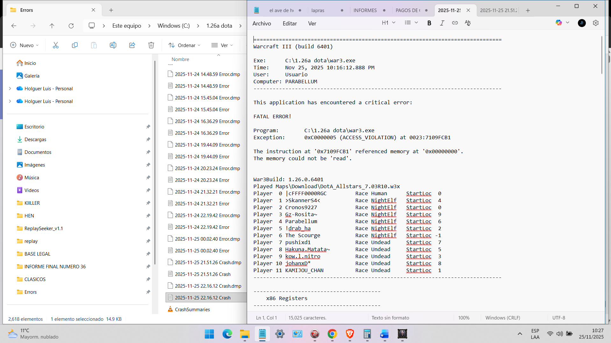Image resolution: width=611 pixels, height=343 pixels.
Task: Click Windows (C:) in the address bar
Action: pyautogui.click(x=174, y=26)
